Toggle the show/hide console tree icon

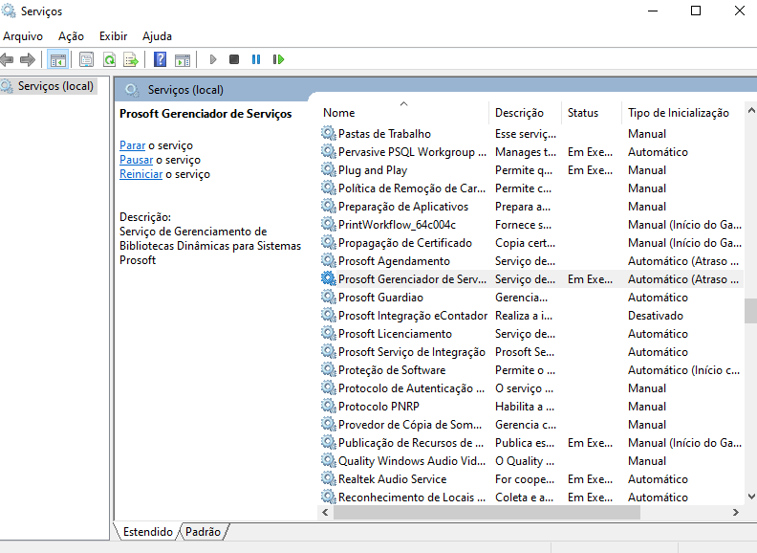58,60
